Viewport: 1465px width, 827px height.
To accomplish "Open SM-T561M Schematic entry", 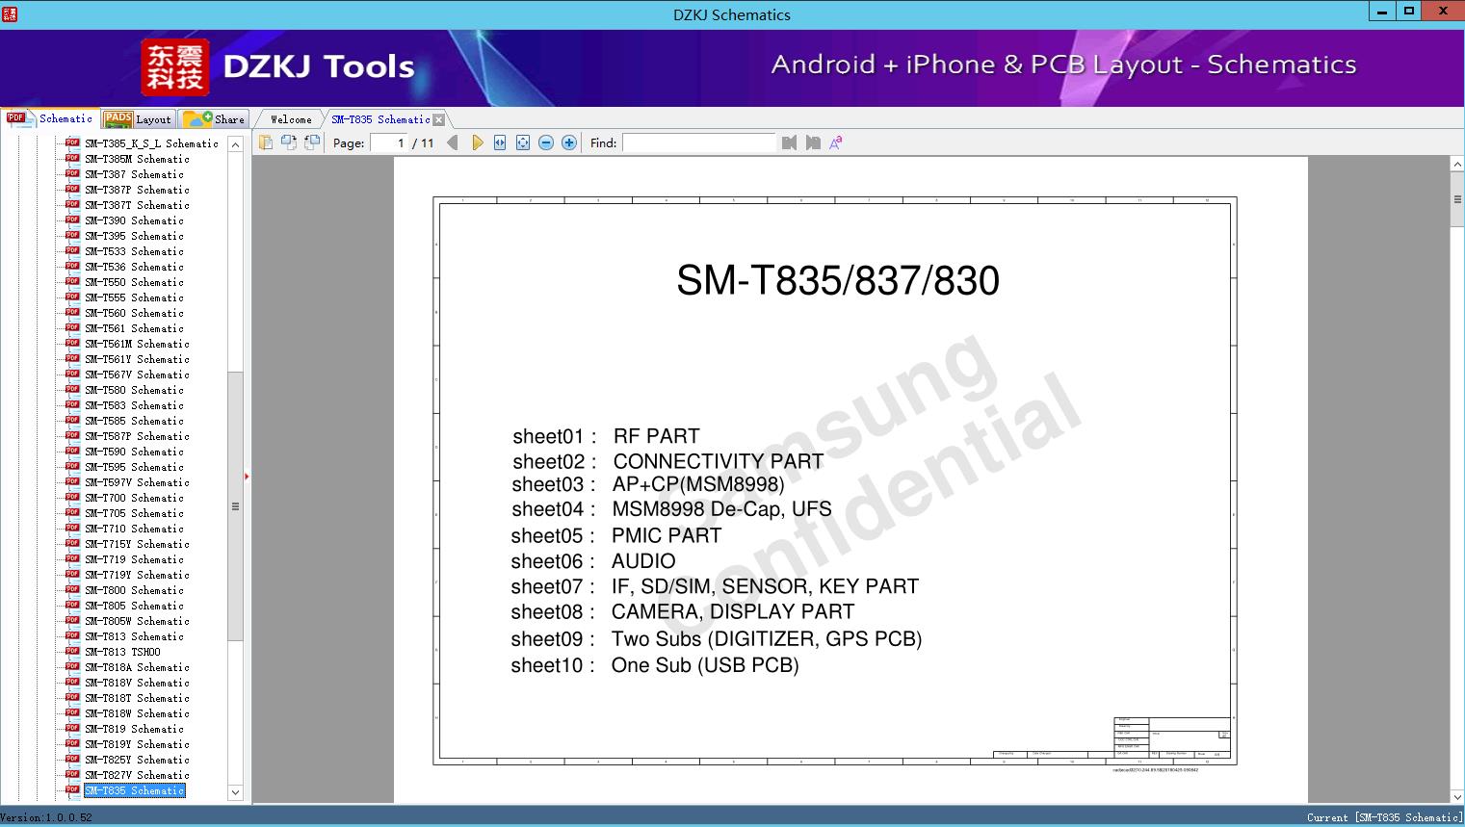I will [x=137, y=344].
